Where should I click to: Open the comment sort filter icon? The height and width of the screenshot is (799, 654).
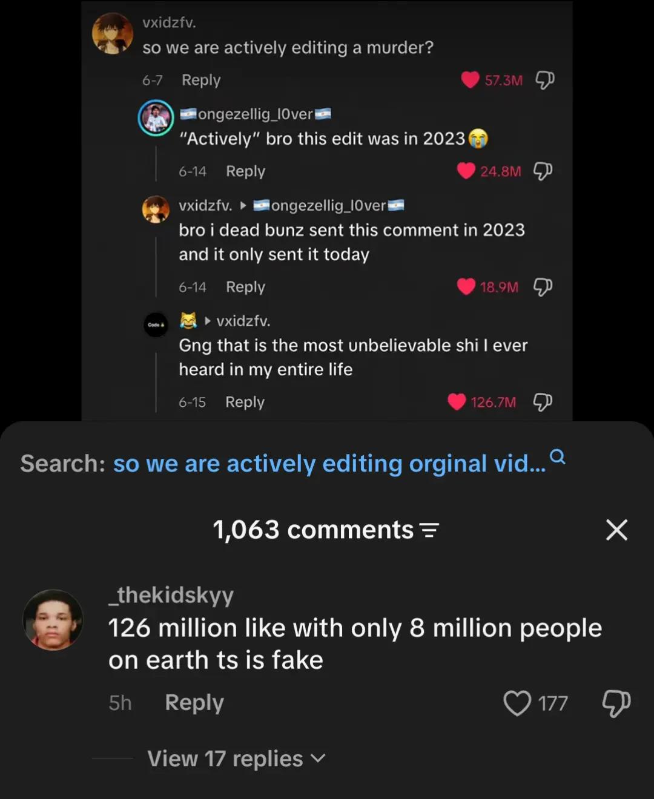[429, 530]
